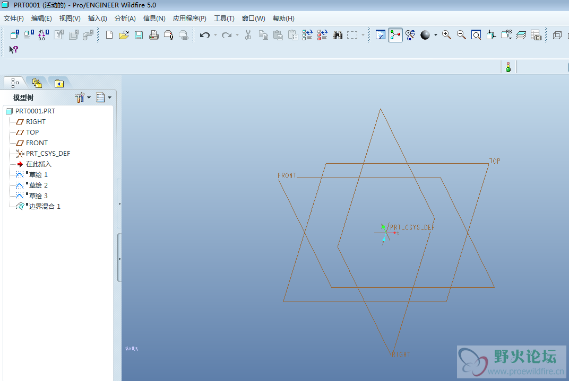This screenshot has width=569, height=381.
Task: Select PRT0001.PRT root in the model tree
Action: [31, 111]
